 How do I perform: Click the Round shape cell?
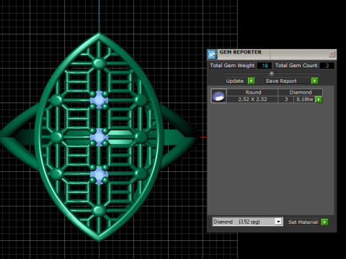click(252, 92)
